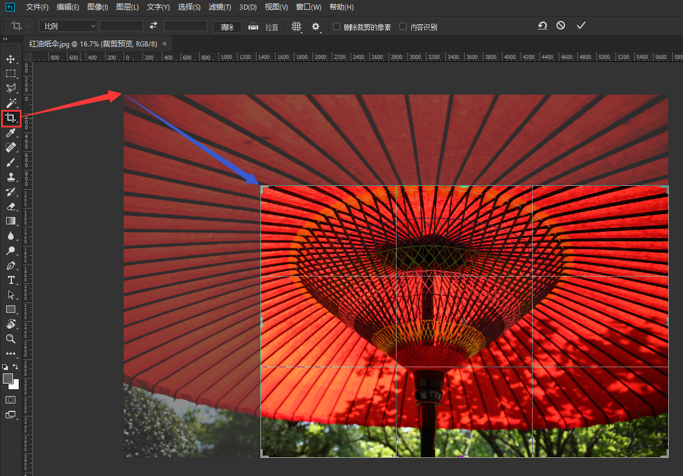Screen dimensions: 683x476
Task: Select the Eraser tool
Action: point(11,207)
